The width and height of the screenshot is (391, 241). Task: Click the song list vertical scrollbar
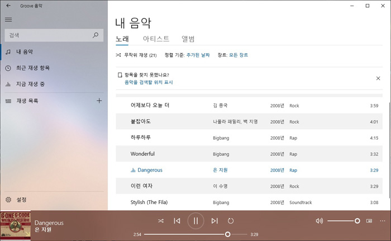tap(389, 150)
